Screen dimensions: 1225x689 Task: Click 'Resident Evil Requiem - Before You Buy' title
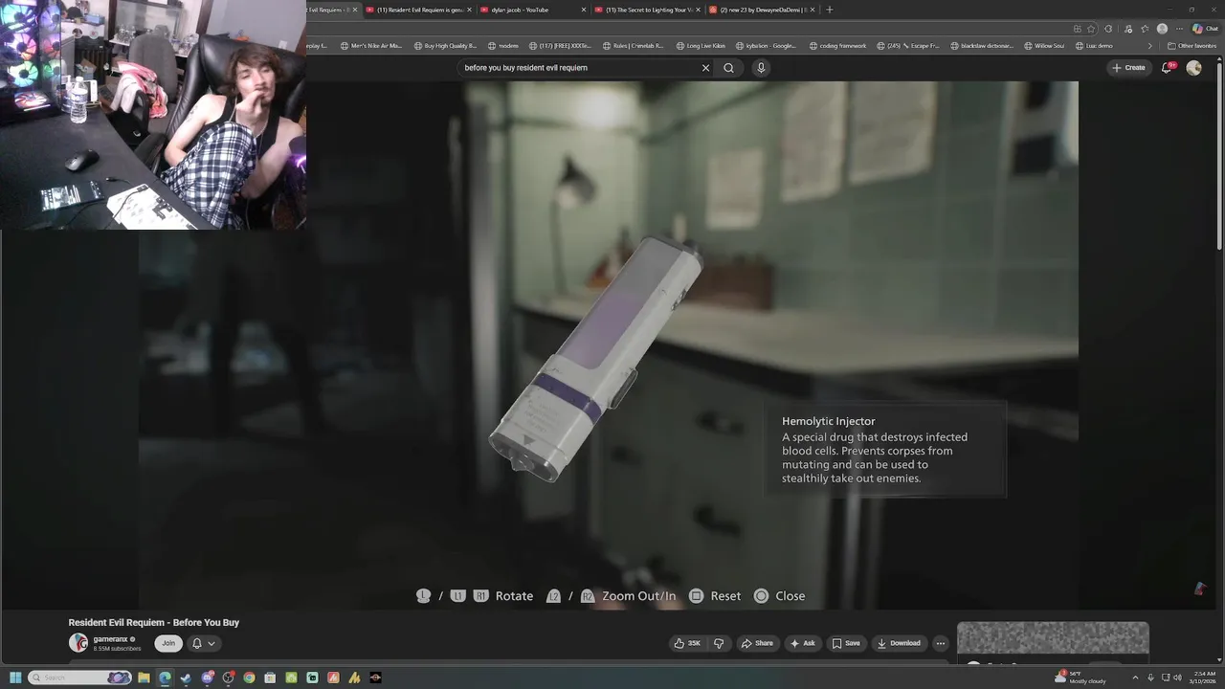pos(153,622)
